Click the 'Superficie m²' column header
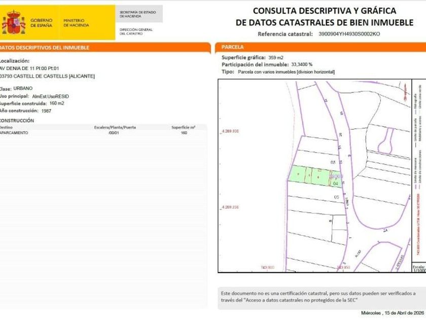This screenshot has width=426, height=320. (184, 127)
